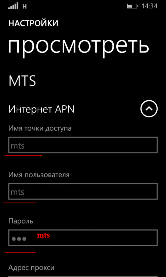Focus the Имя точки доступа field
166x277 pixels.
tap(83, 145)
